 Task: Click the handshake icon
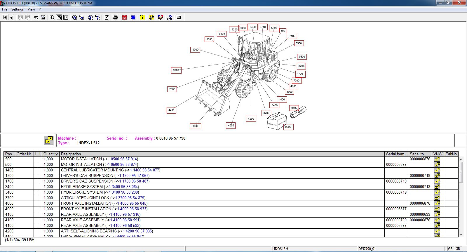(x=160, y=18)
